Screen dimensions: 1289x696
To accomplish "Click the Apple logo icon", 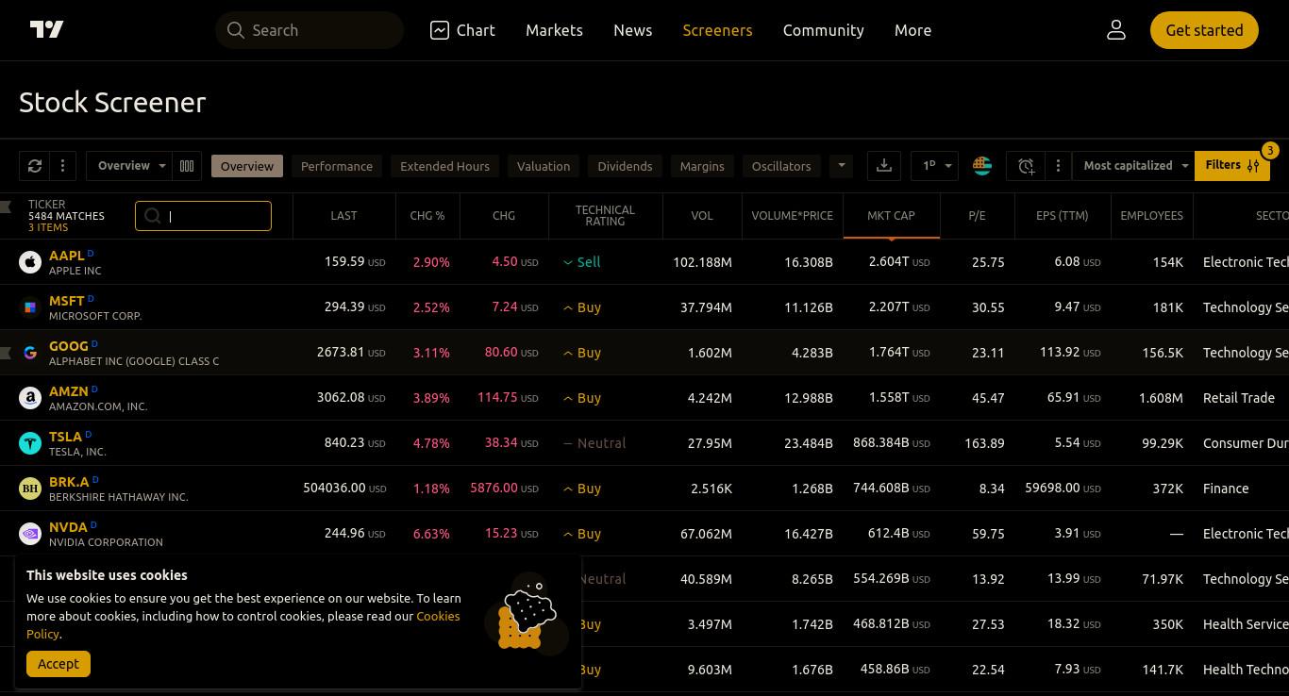I will pyautogui.click(x=30, y=262).
